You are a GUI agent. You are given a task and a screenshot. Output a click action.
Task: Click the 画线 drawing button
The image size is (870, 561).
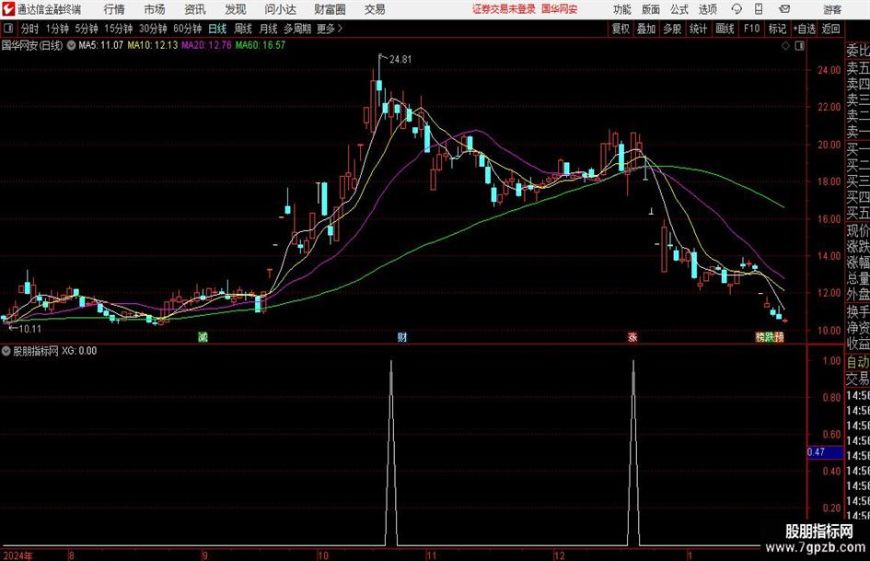[x=725, y=29]
